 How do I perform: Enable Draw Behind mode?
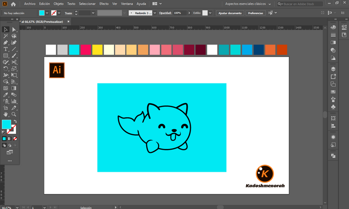point(10,145)
